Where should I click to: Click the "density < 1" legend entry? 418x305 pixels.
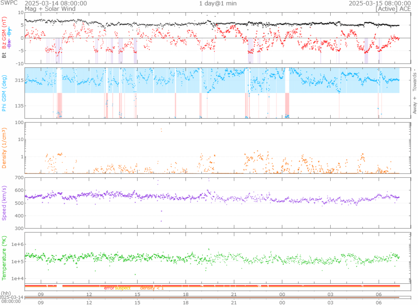click(152, 288)
